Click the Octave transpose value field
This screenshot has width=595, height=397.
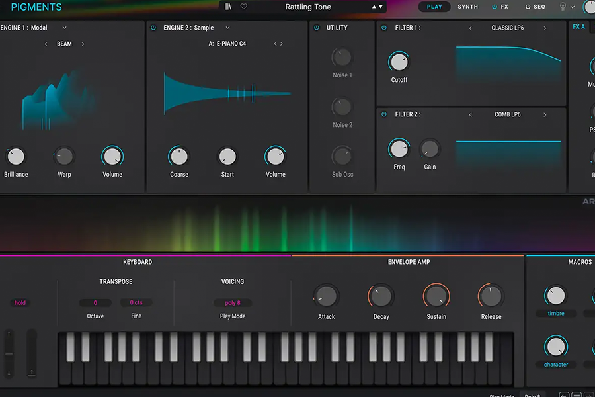pos(95,303)
